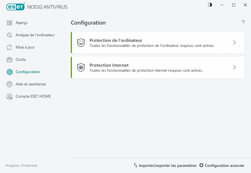This screenshot has height=173, width=251.
Task: Click the Protection Internet globe shield icon
Action: point(81,67)
